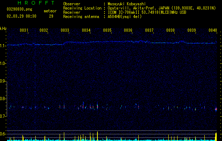Click the 'meteor' count label

coord(50,11)
